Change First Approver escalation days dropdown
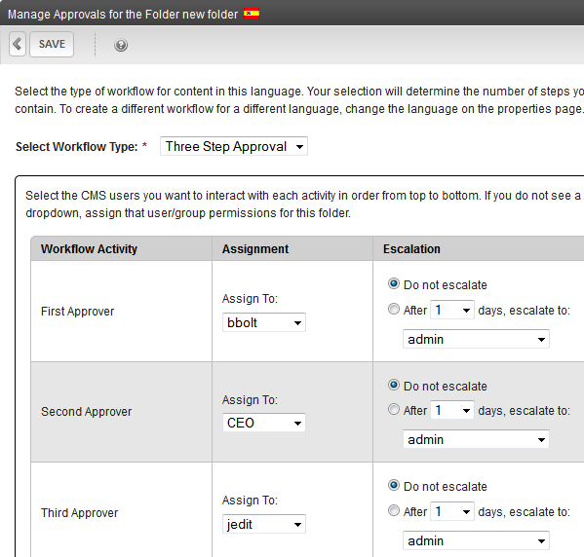 click(452, 310)
